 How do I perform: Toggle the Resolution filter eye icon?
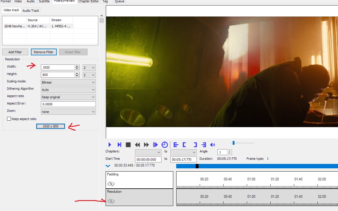111,201
